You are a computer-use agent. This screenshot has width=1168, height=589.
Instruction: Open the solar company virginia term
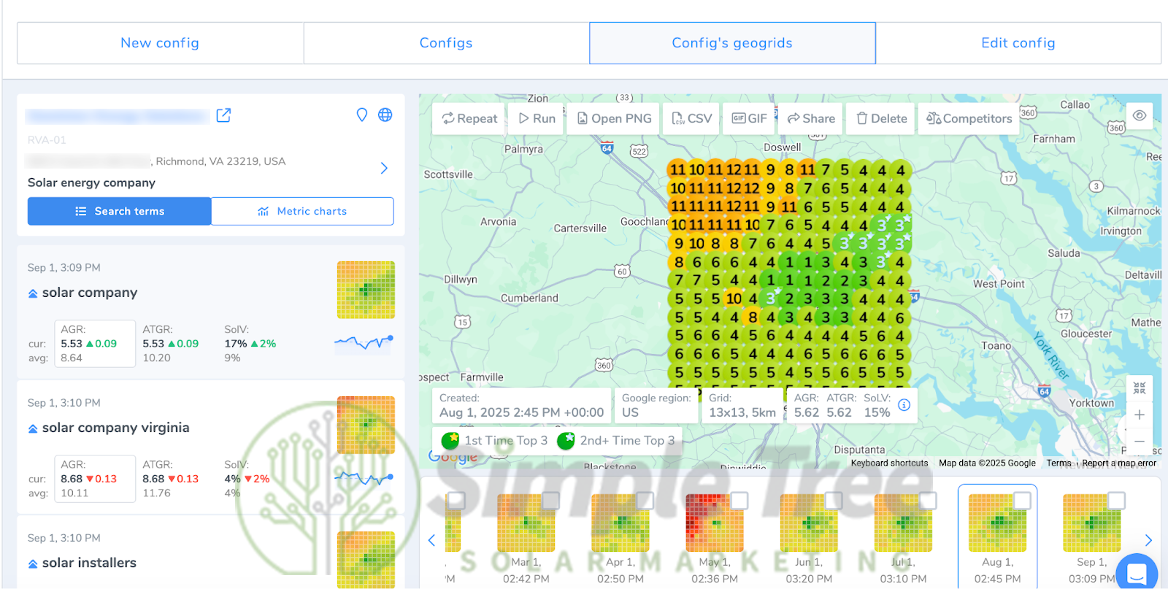pyautogui.click(x=115, y=428)
